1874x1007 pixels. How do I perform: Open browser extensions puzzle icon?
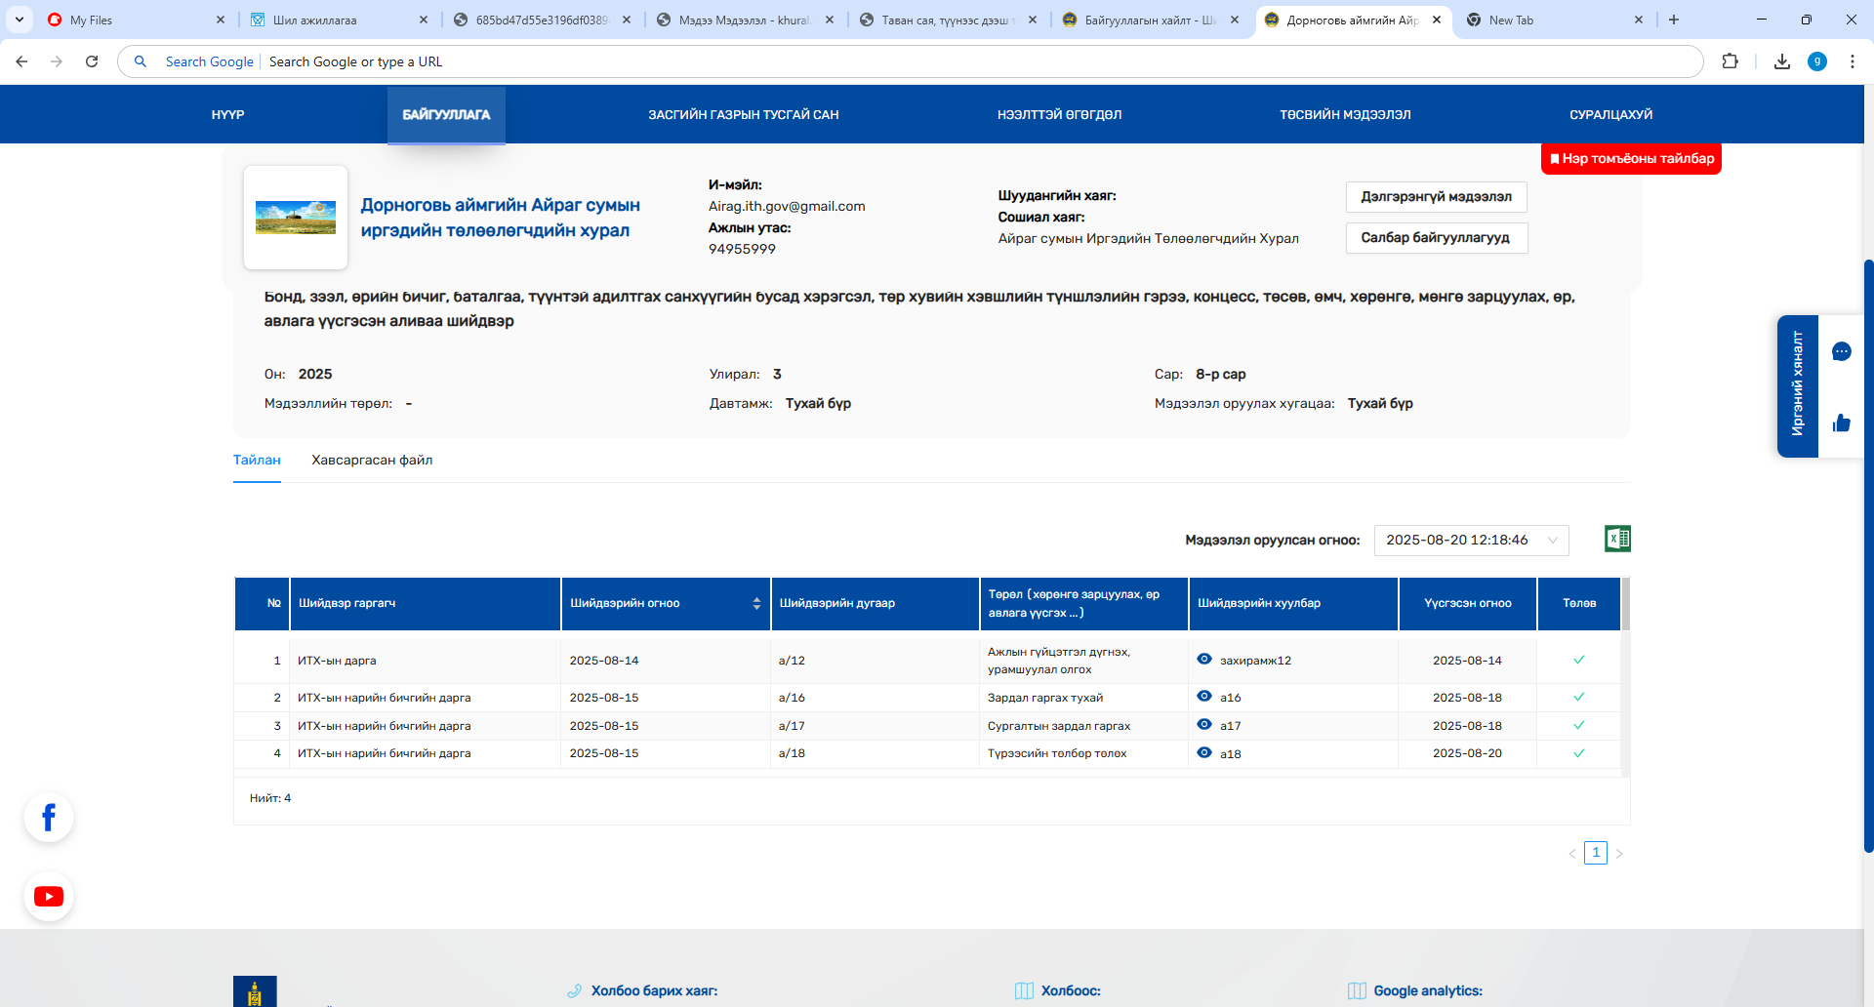pos(1730,61)
